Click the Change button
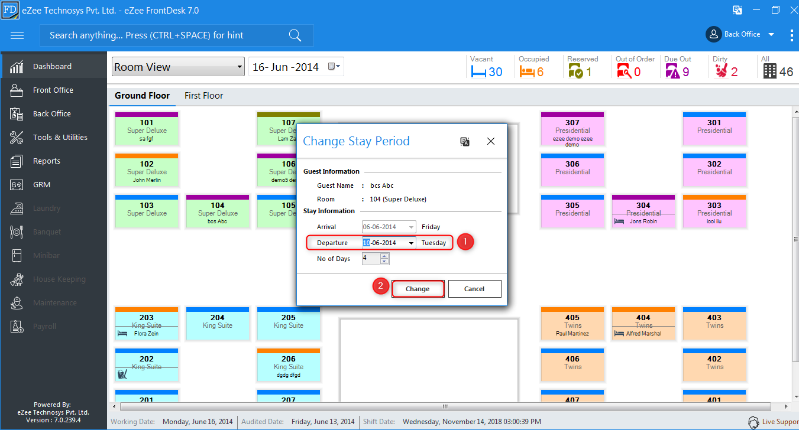799x430 pixels. [x=418, y=289]
